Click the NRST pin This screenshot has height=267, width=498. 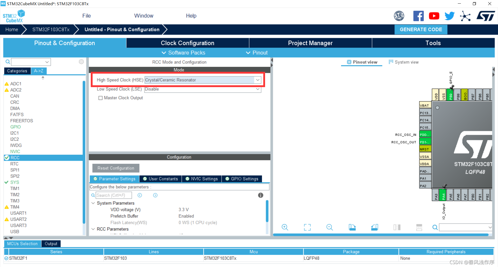click(425, 149)
